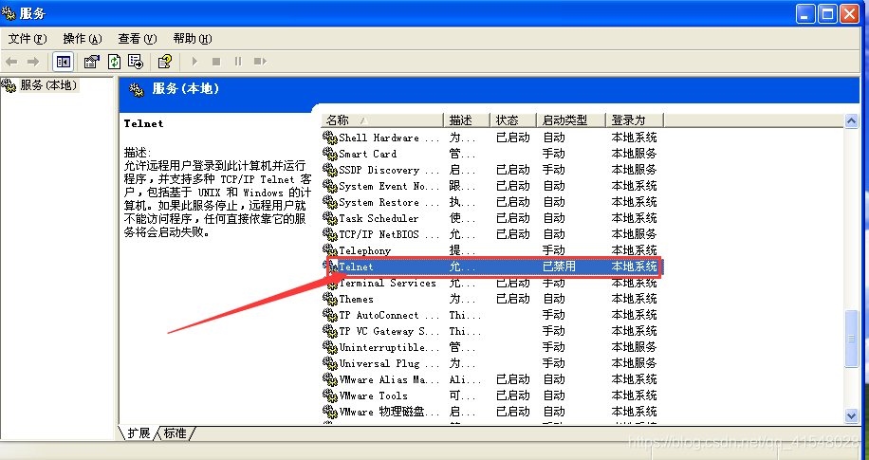Image resolution: width=869 pixels, height=460 pixels.
Task: Select the Terminal Services name
Action: pyautogui.click(x=387, y=283)
